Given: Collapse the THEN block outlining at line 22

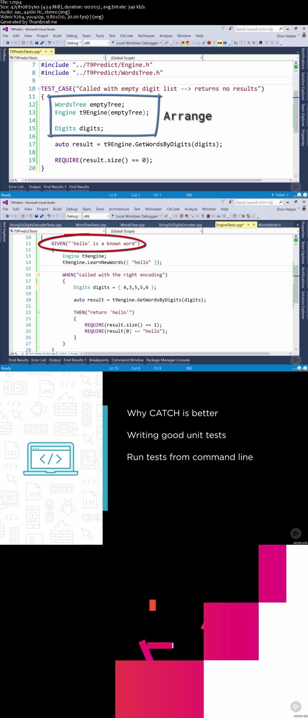Looking at the screenshot, I should click(x=38, y=312).
